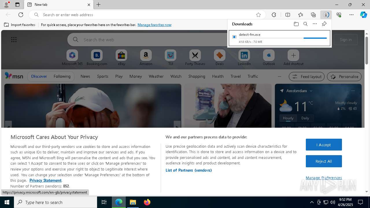370x208 pixels.
Task: Click the Downloads toolbar icon
Action: [326, 15]
